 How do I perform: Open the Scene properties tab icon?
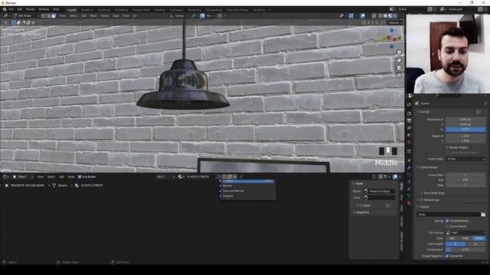(x=409, y=135)
